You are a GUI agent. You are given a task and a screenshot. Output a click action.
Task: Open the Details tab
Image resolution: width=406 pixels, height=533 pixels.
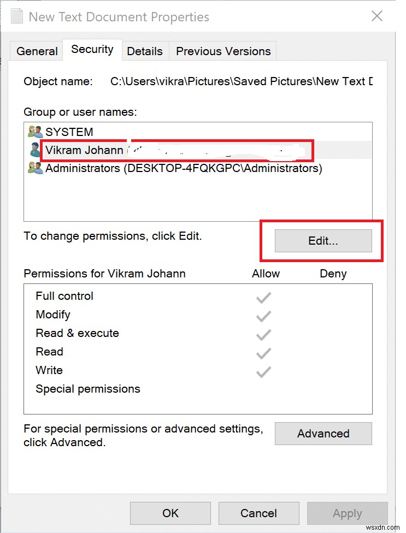145,51
